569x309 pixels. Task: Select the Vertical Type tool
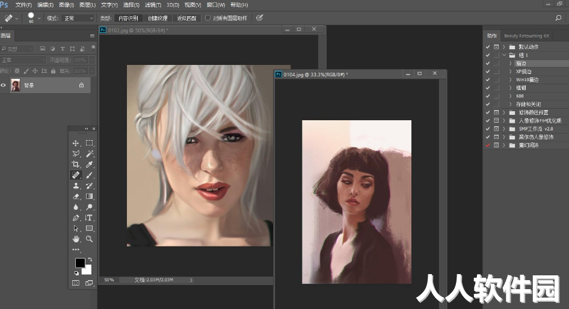(89, 218)
